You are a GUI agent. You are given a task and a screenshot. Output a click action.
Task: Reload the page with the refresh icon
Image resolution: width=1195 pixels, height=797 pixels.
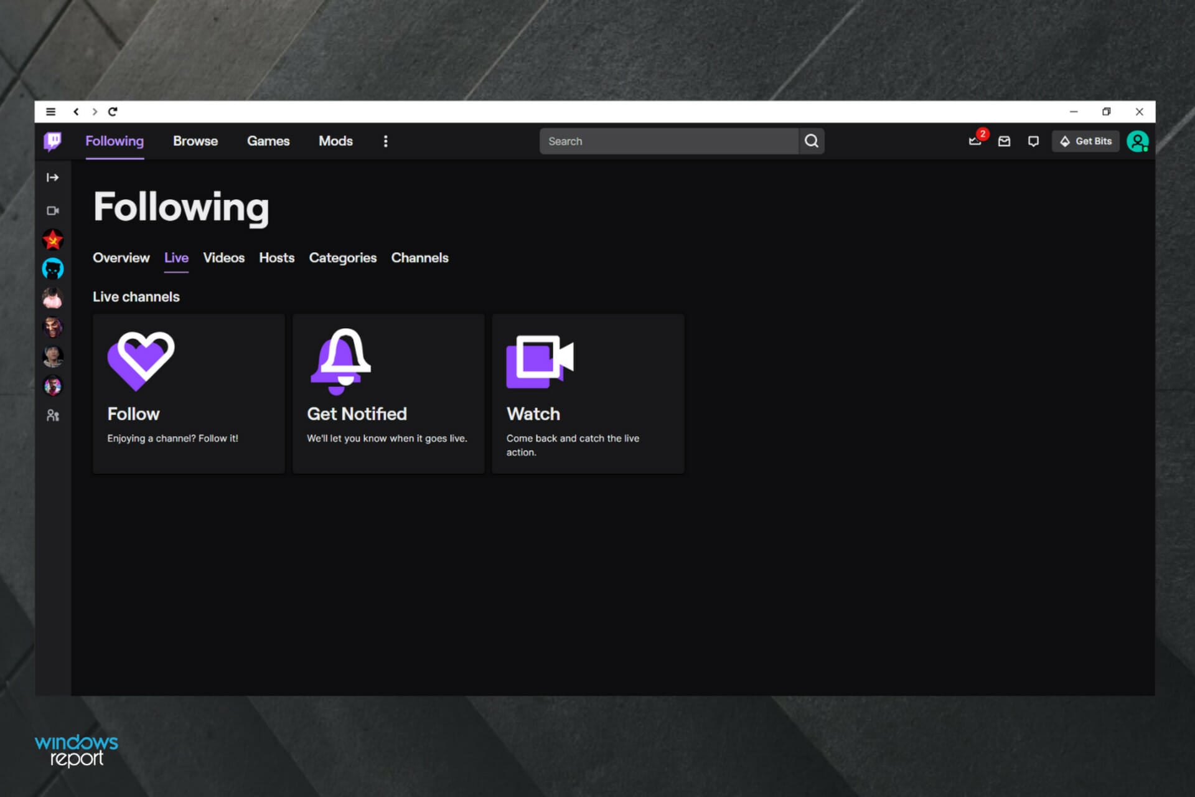[x=113, y=111]
